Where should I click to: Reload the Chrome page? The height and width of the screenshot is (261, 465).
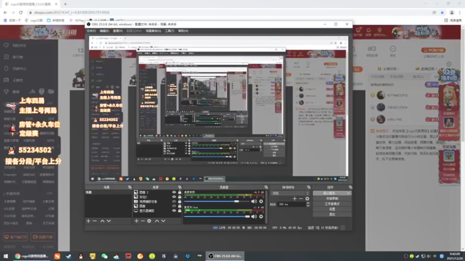[x=21, y=12]
